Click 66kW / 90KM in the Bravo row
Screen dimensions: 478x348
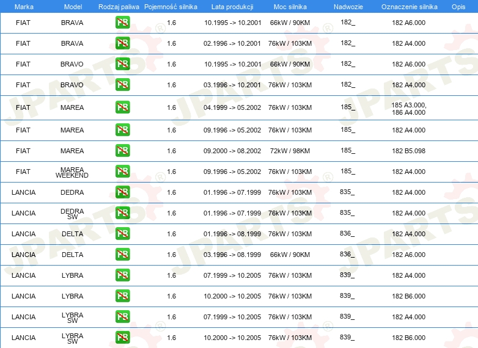click(290, 64)
